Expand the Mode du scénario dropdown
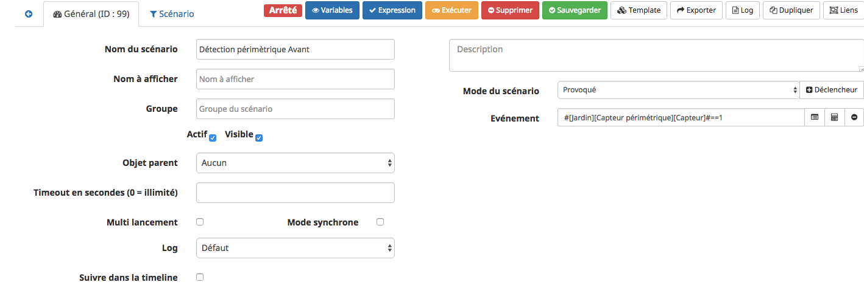 pyautogui.click(x=678, y=90)
